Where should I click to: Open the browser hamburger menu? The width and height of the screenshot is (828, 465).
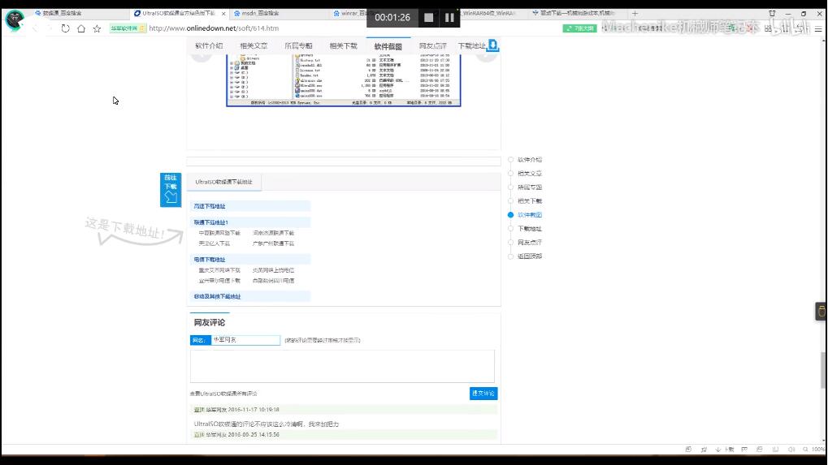(818, 29)
